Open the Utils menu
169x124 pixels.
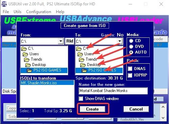(17, 12)
